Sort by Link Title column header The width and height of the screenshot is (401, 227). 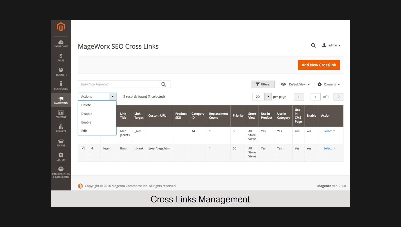point(125,116)
